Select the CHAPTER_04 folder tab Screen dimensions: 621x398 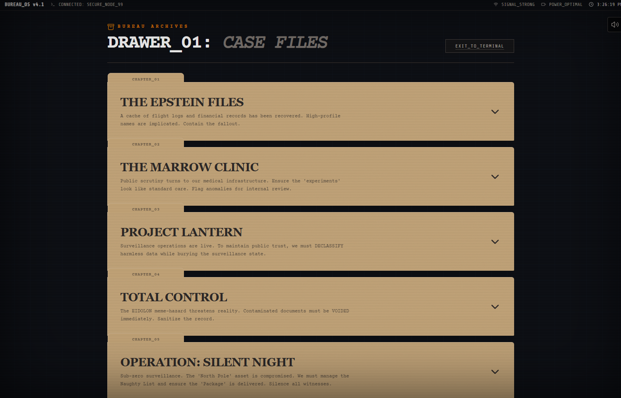tap(145, 274)
